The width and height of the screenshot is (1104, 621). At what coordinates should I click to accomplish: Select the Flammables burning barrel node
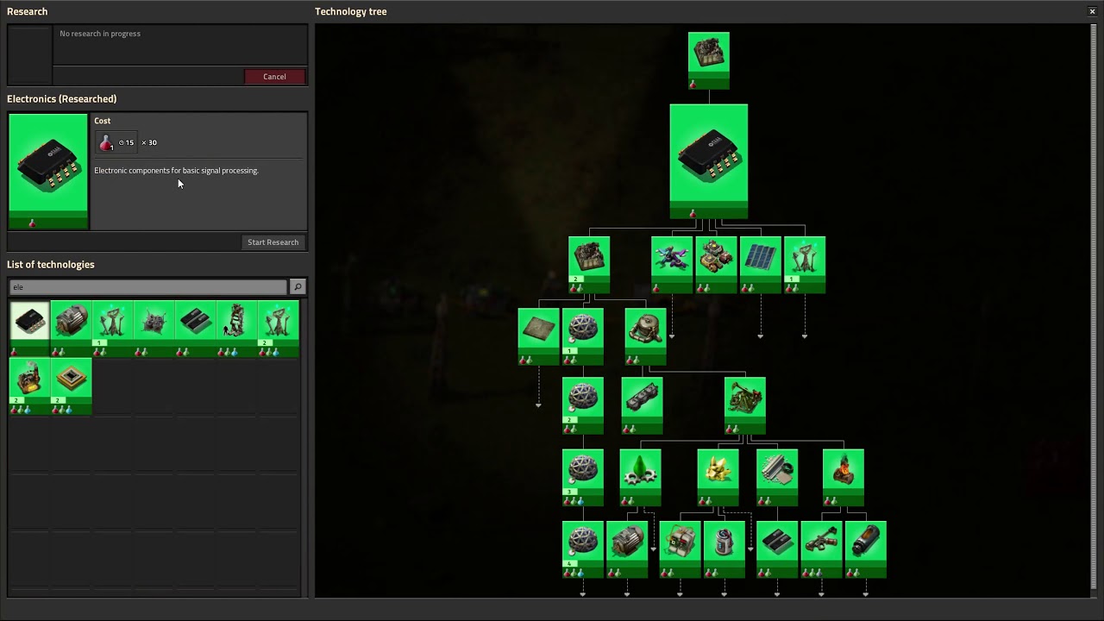pyautogui.click(x=844, y=477)
